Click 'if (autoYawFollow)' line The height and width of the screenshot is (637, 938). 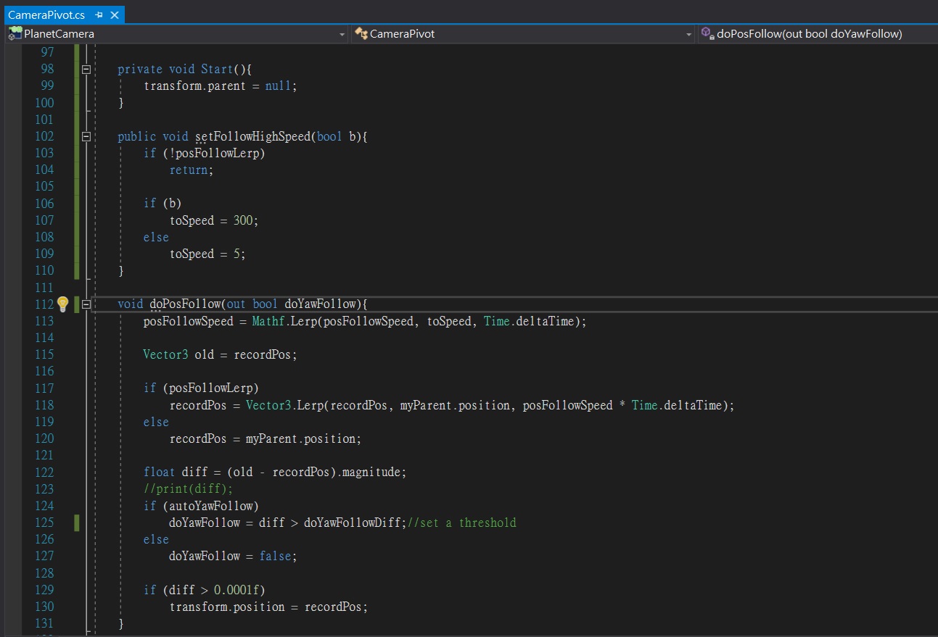[x=201, y=506]
